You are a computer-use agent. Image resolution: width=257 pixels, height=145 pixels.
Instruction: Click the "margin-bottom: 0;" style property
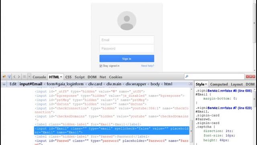point(220,98)
